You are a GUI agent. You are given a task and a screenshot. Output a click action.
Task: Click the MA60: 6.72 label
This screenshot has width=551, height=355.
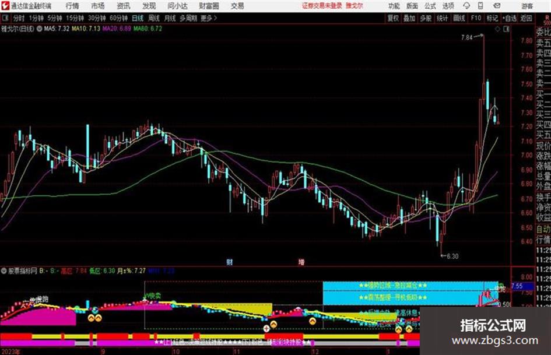tap(148, 29)
